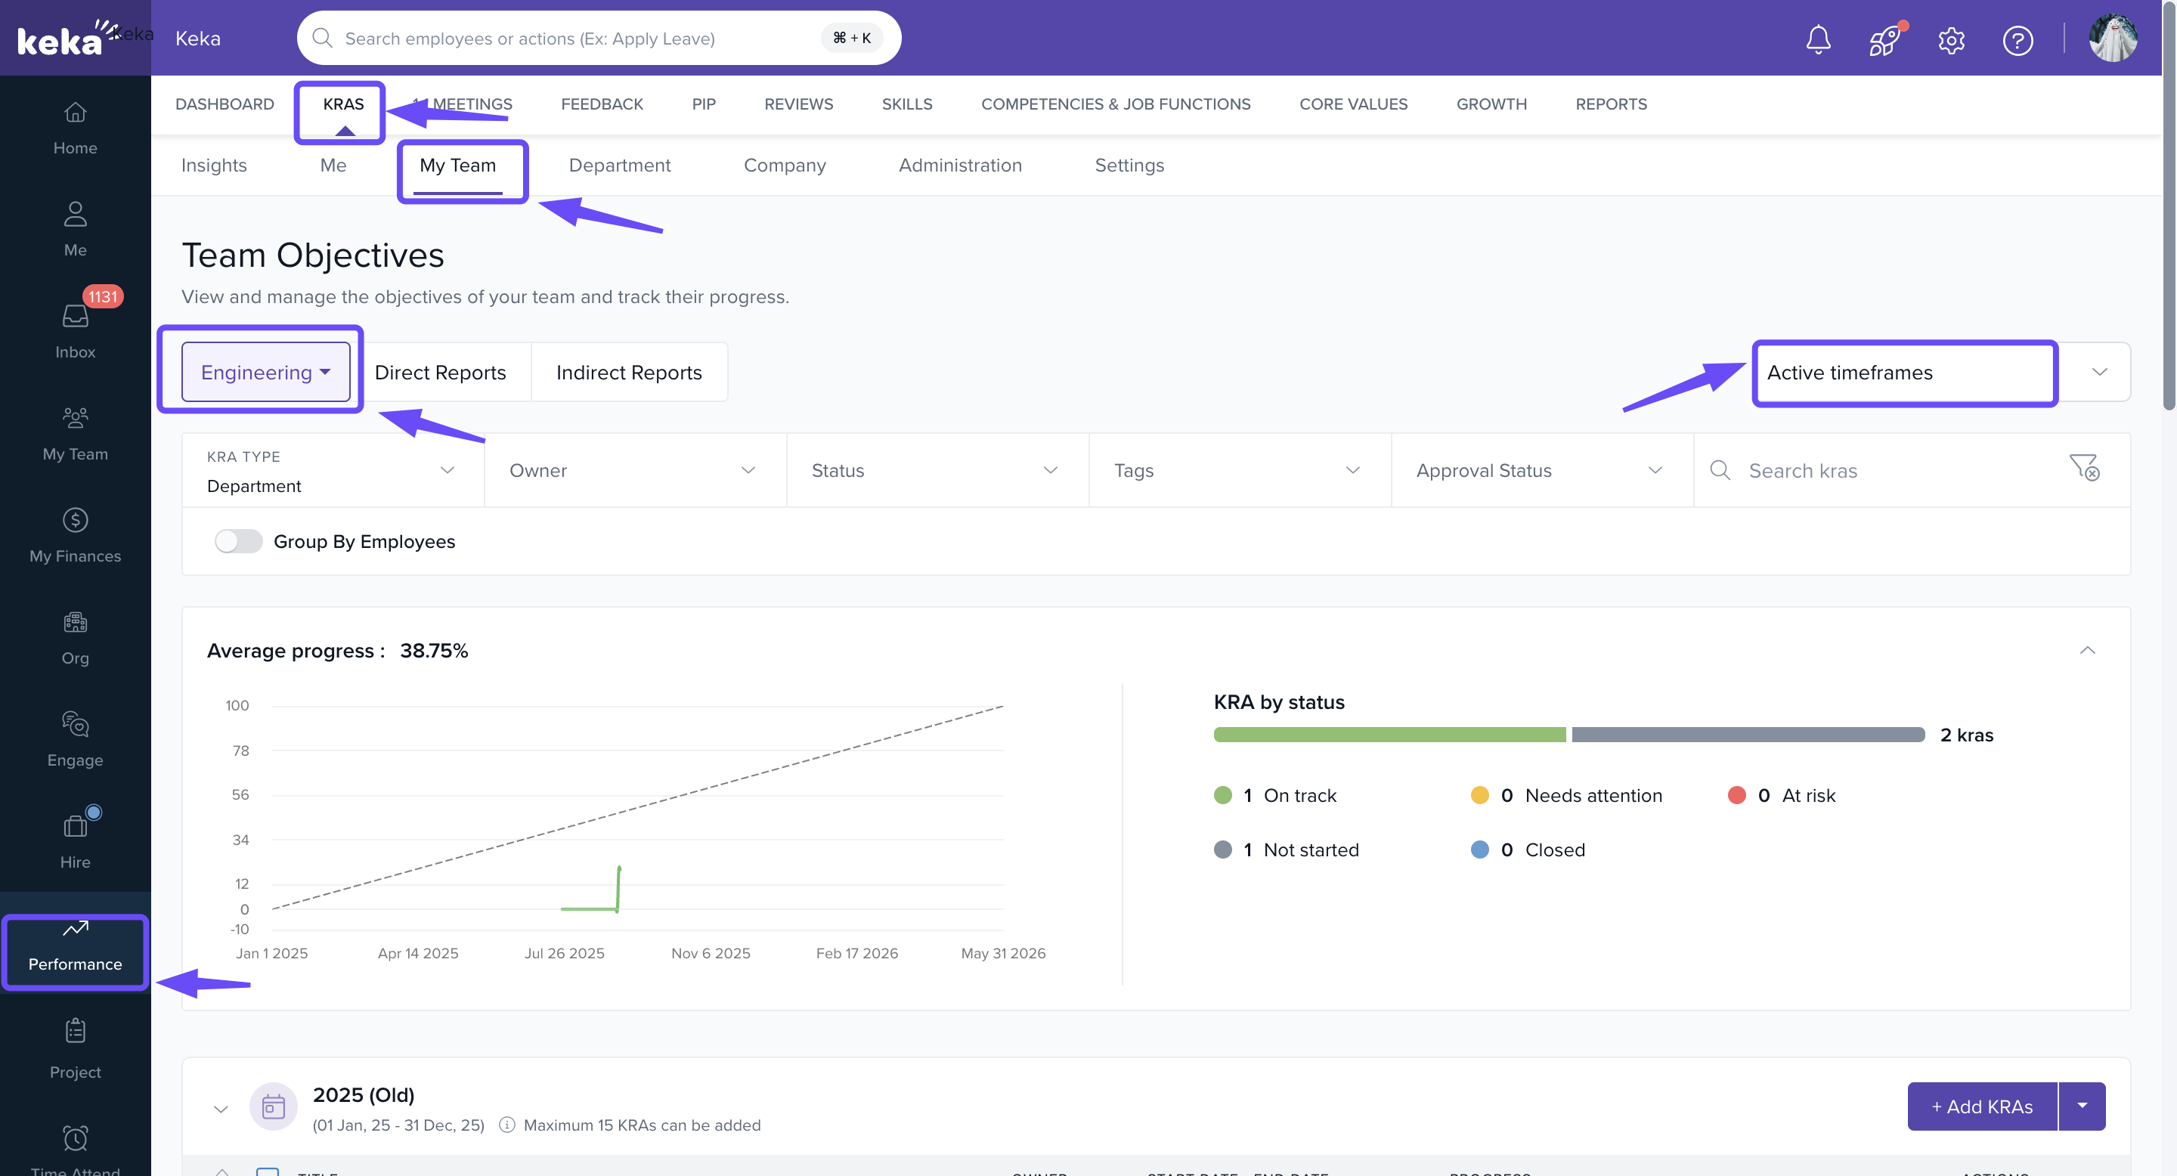Open Inbox in left sidebar
2177x1176 pixels.
[x=76, y=330]
